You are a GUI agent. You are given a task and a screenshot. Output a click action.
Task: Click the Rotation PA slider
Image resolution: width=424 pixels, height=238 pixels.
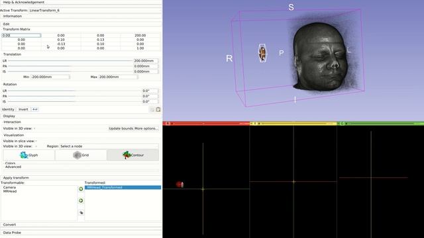pos(74,97)
